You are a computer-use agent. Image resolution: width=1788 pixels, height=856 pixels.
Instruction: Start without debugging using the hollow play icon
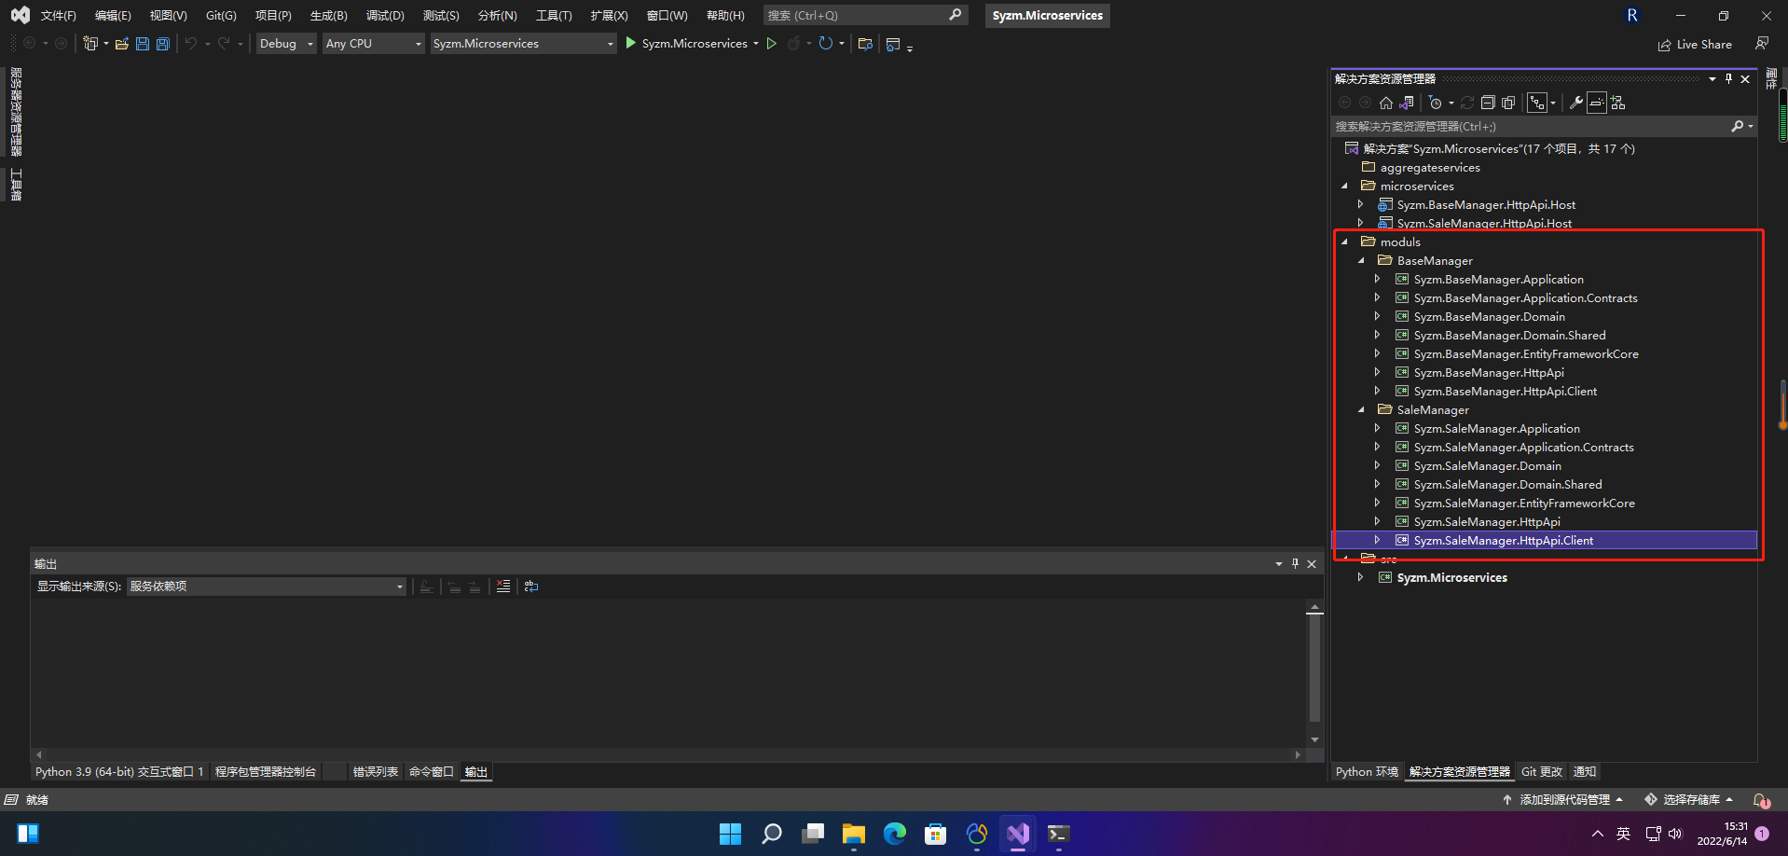coord(771,43)
